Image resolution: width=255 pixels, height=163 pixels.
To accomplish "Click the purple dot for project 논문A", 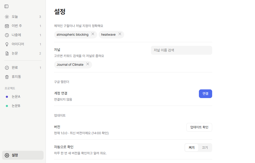I will [7, 97].
